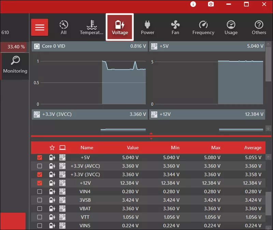Click the voltage icon in +3.3V (AVCC) row
The height and width of the screenshot is (230, 273).
click(x=52, y=166)
